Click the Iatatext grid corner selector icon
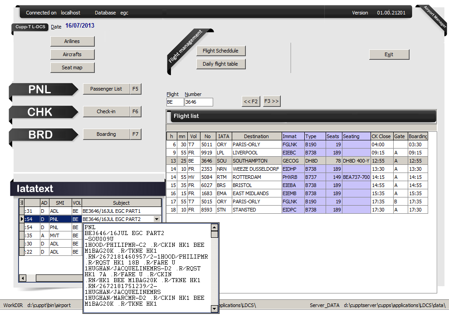 point(22,203)
